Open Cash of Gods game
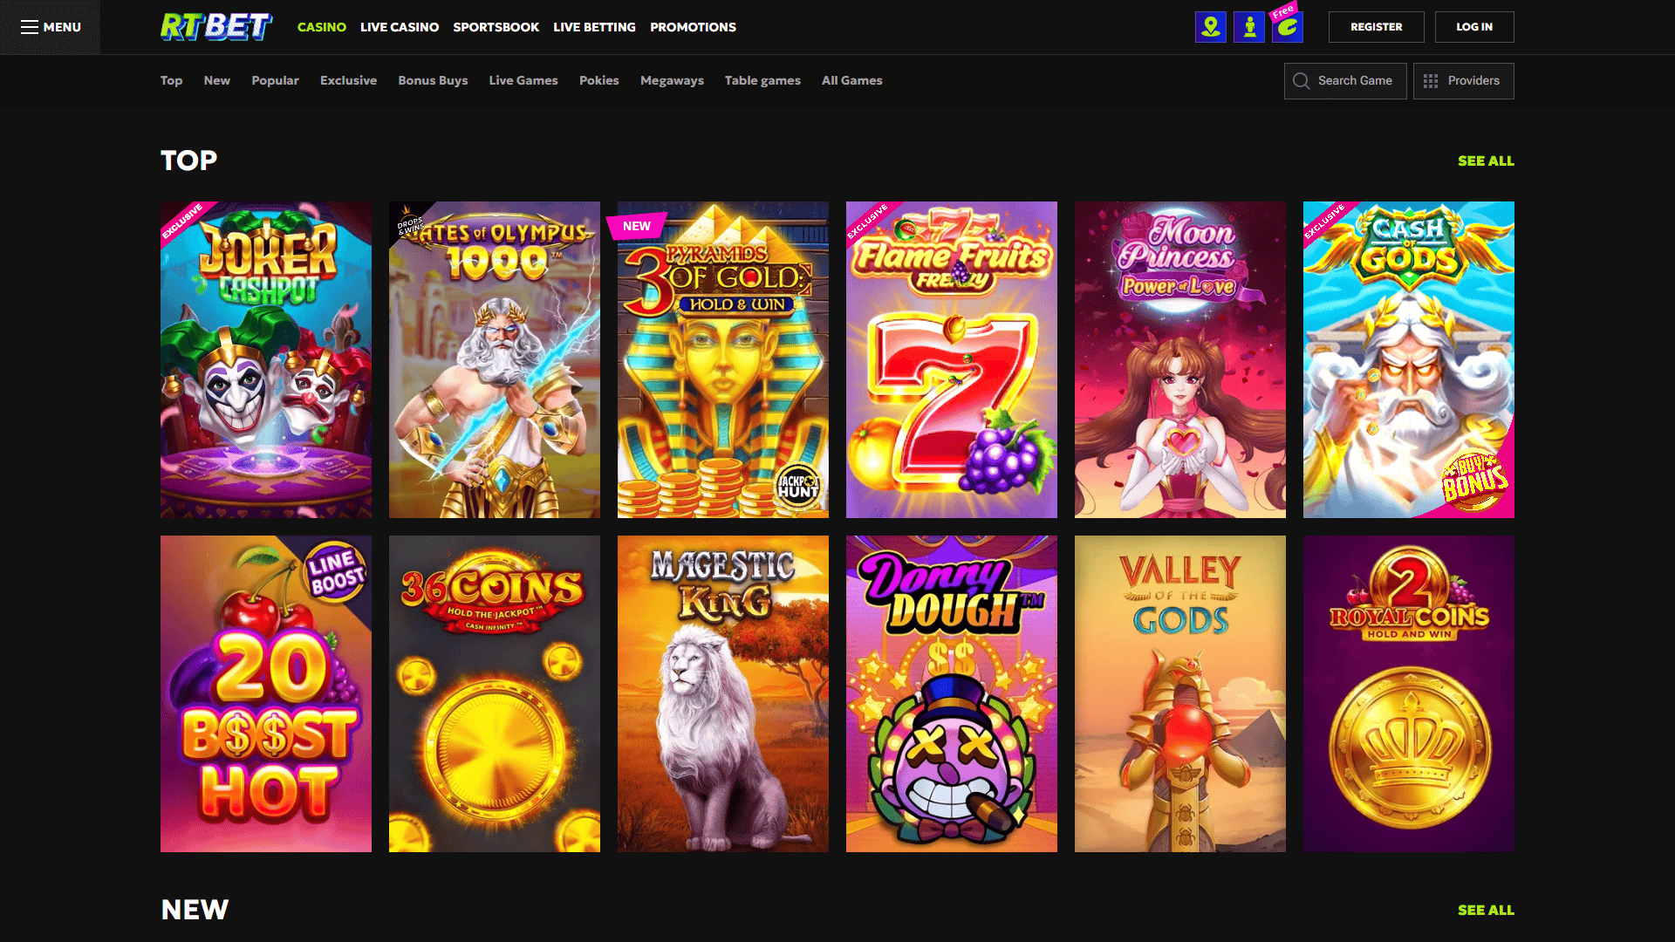1675x942 pixels. pyautogui.click(x=1409, y=359)
